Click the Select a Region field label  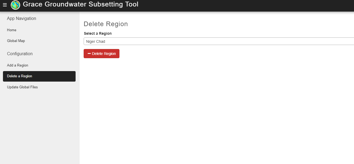98,34
